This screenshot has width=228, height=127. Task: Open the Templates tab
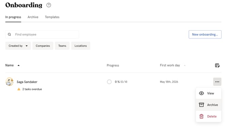pyautogui.click(x=52, y=17)
